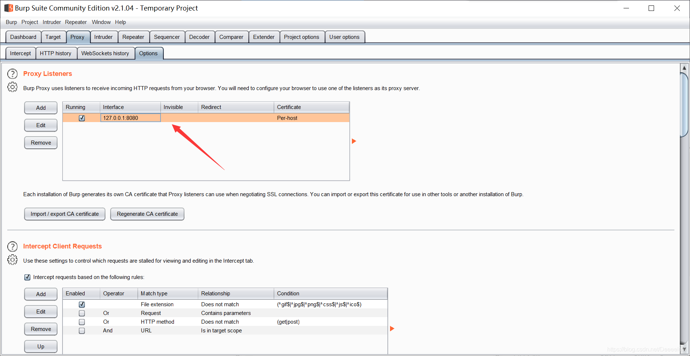Enable the Request Contains parameters rule
This screenshot has height=356, width=690.
[82, 313]
